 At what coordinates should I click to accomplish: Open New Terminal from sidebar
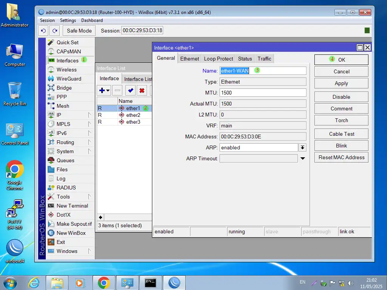pos(72,206)
